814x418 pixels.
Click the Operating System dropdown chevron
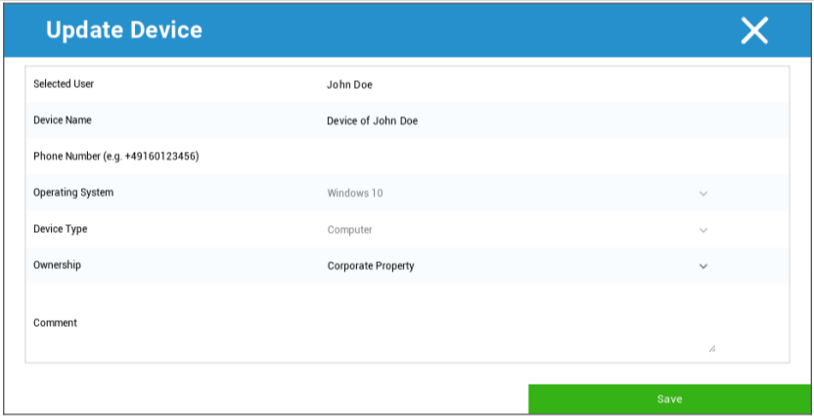pos(702,194)
